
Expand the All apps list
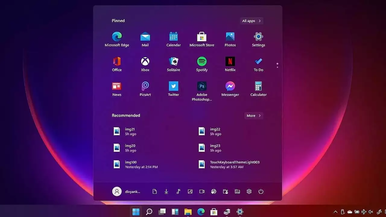251,21
